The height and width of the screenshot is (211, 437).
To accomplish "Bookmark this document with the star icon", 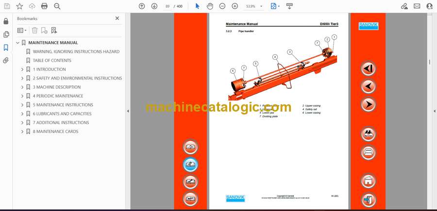I will (x=19, y=6).
